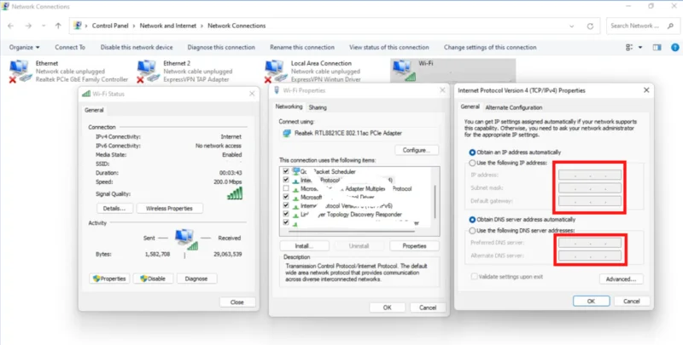The width and height of the screenshot is (683, 345).
Task: Select 'Use the following DNS server addresses'
Action: pos(469,231)
